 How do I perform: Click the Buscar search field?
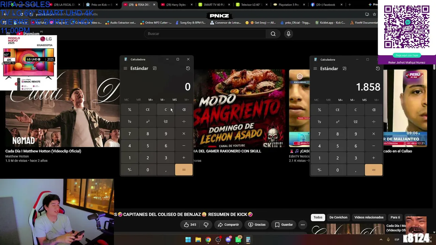tap(205, 34)
